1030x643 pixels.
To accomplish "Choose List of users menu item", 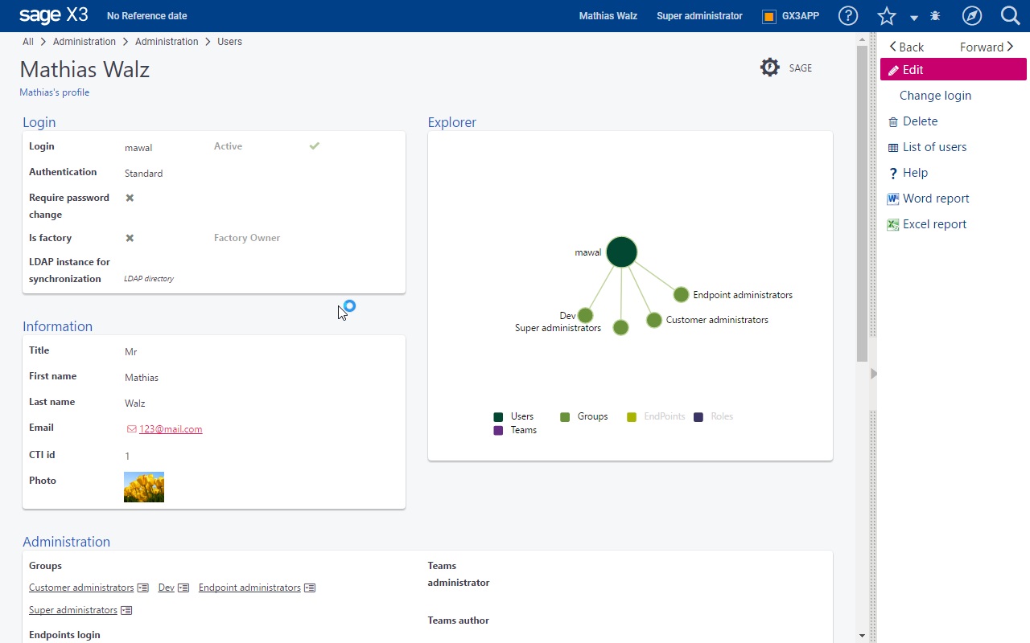I will point(934,147).
